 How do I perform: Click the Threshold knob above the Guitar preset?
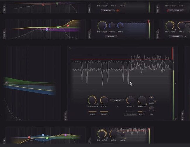[102, 26]
